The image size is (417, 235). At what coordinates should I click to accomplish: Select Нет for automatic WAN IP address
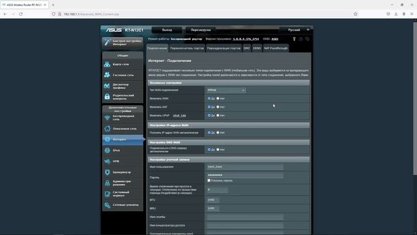pos(218,133)
